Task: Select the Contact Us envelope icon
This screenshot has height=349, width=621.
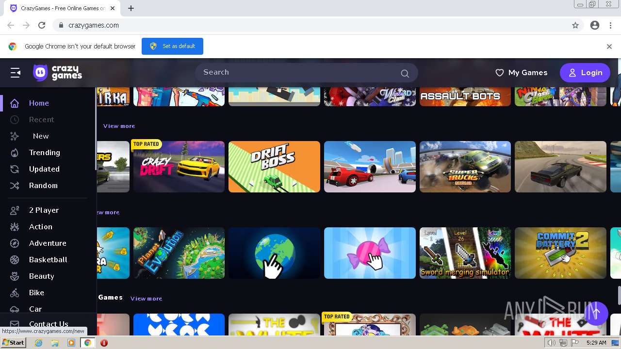Action: [x=15, y=324]
